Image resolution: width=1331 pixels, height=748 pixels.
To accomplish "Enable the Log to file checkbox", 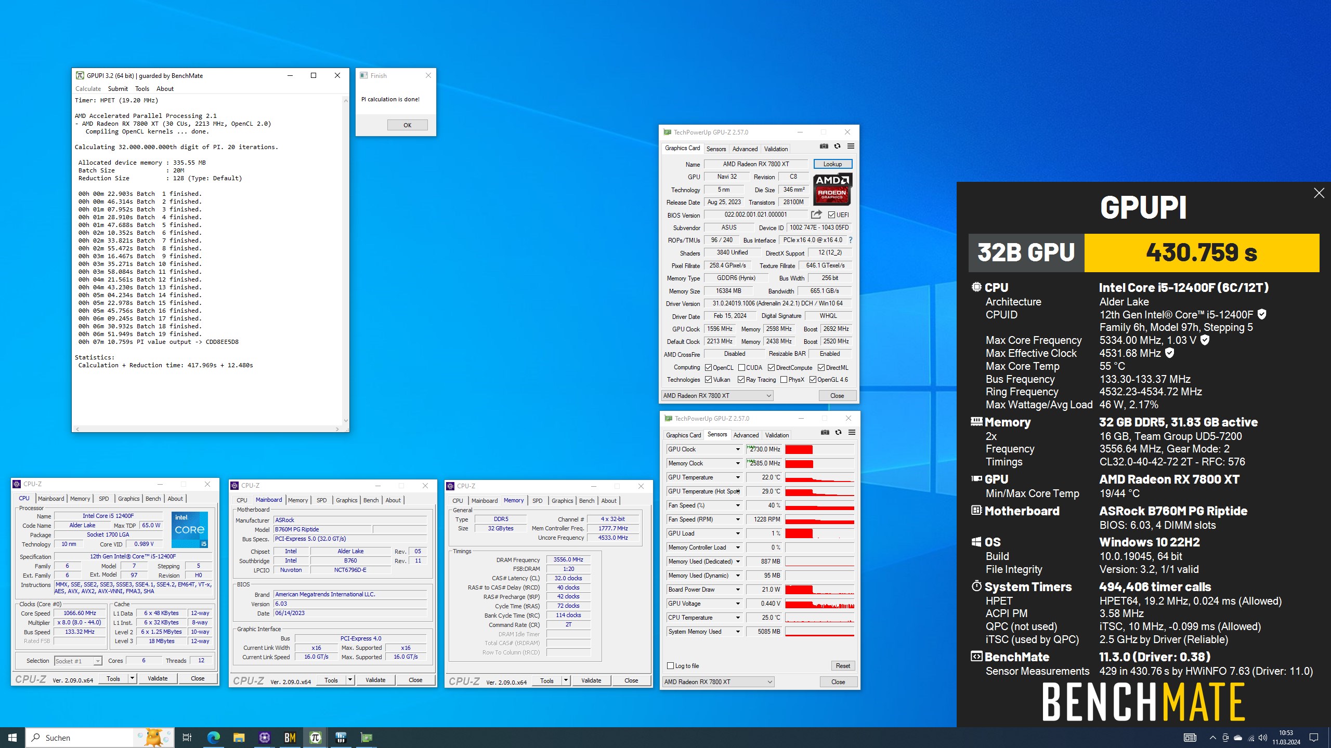I will [671, 666].
